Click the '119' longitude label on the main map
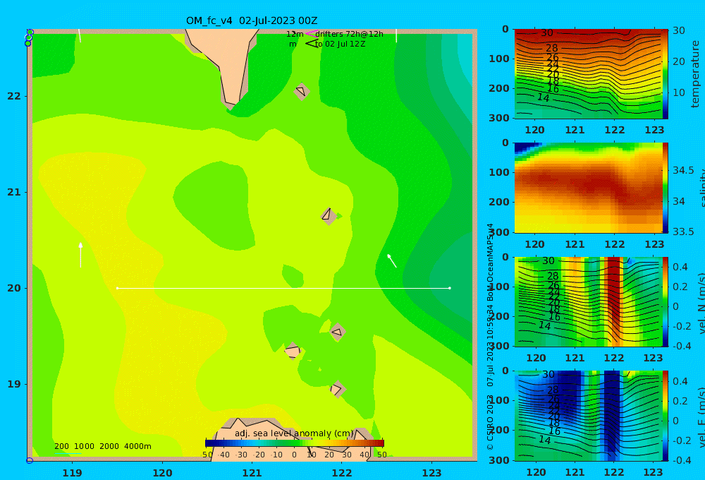The width and height of the screenshot is (705, 480). pyautogui.click(x=72, y=473)
